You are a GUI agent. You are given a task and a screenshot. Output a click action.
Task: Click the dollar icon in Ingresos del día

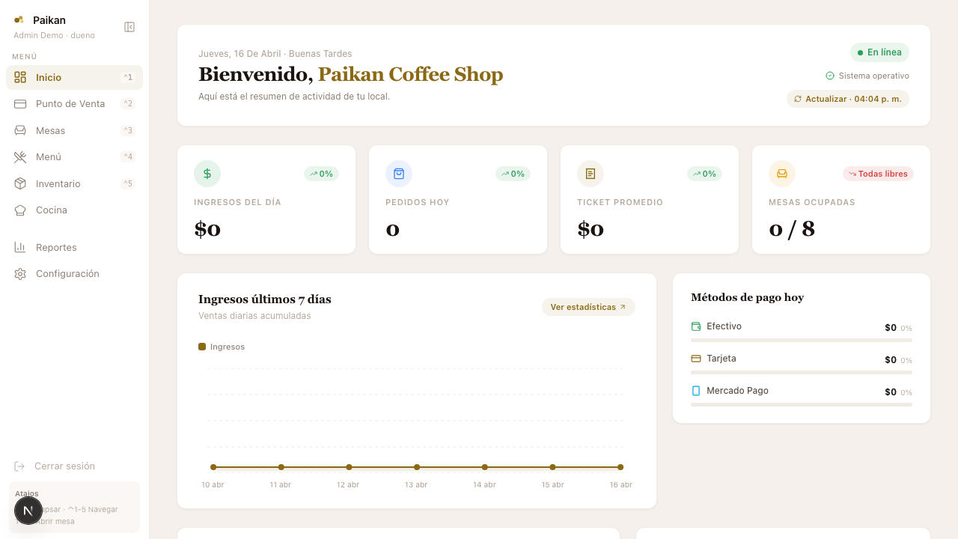207,174
